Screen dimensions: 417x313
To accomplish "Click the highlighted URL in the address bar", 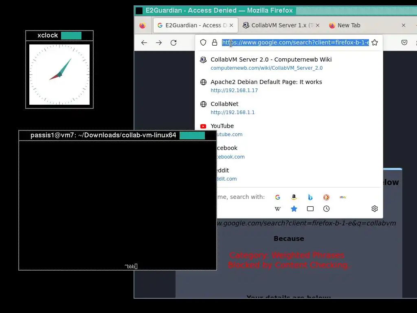I will pyautogui.click(x=296, y=42).
